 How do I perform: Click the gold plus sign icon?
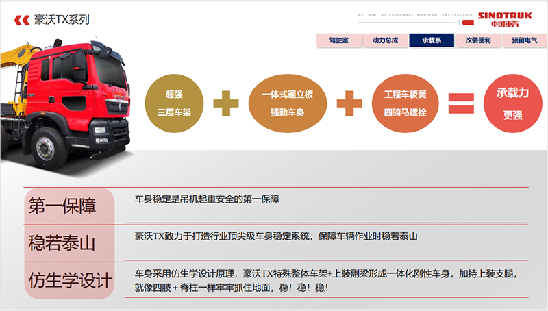point(226,103)
